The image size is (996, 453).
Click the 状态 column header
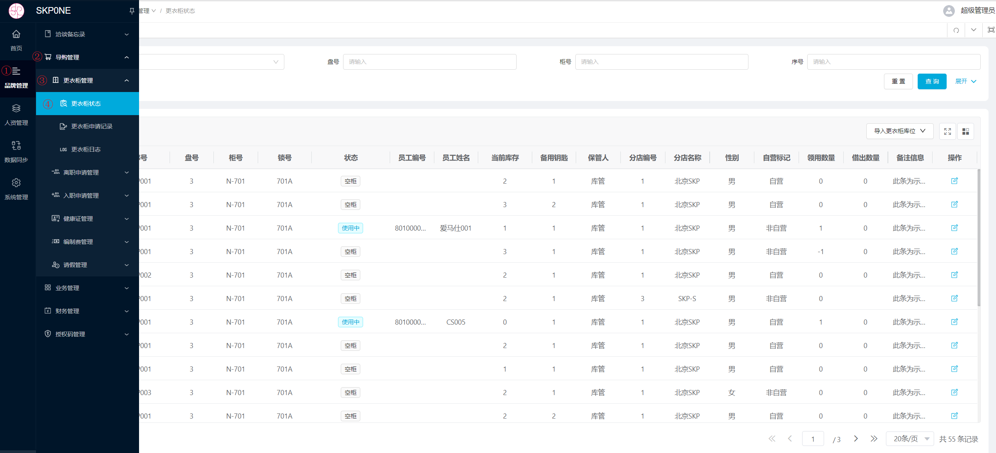pos(351,158)
